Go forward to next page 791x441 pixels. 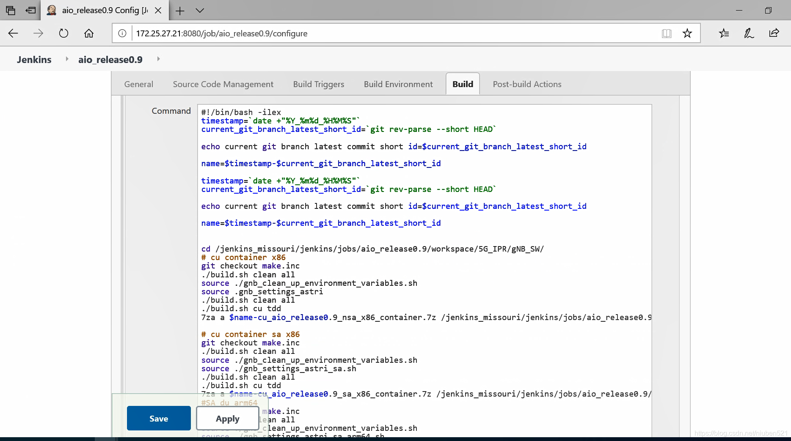coord(38,33)
